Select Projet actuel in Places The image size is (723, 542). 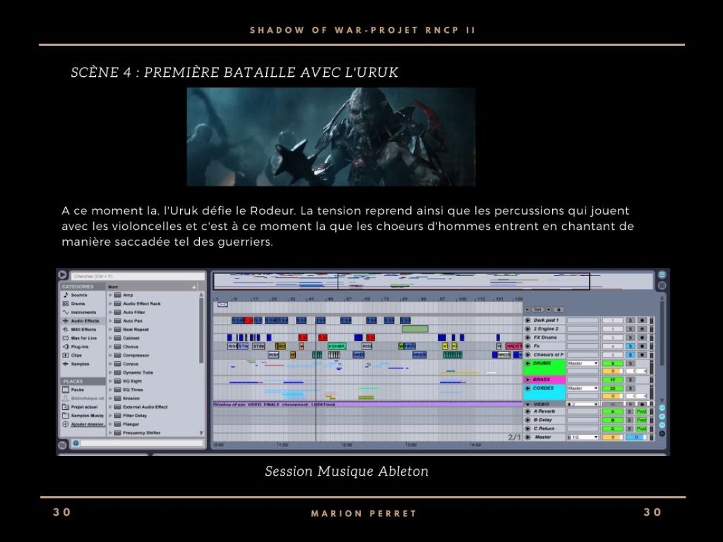point(84,407)
